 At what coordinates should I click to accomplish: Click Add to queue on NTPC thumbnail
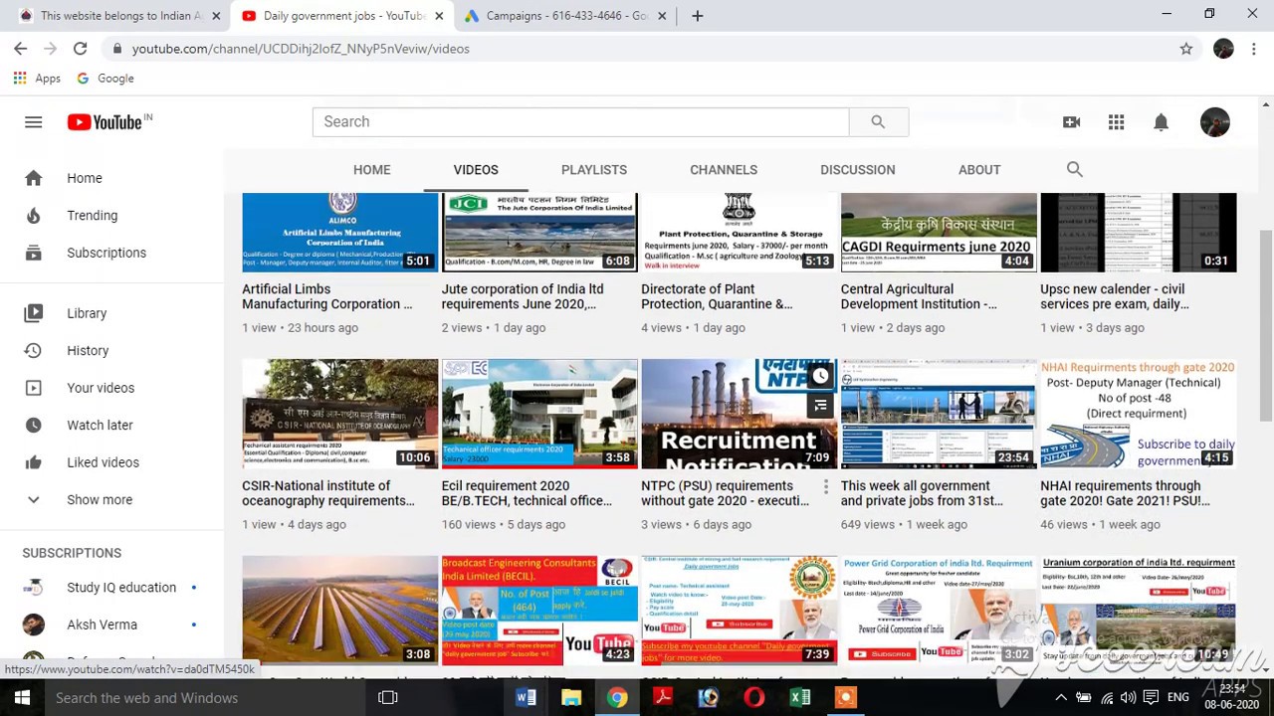[820, 405]
